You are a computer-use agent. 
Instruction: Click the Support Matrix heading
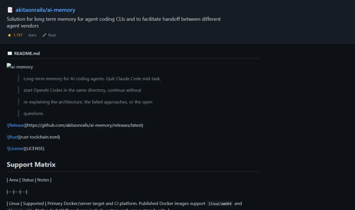tap(31, 165)
